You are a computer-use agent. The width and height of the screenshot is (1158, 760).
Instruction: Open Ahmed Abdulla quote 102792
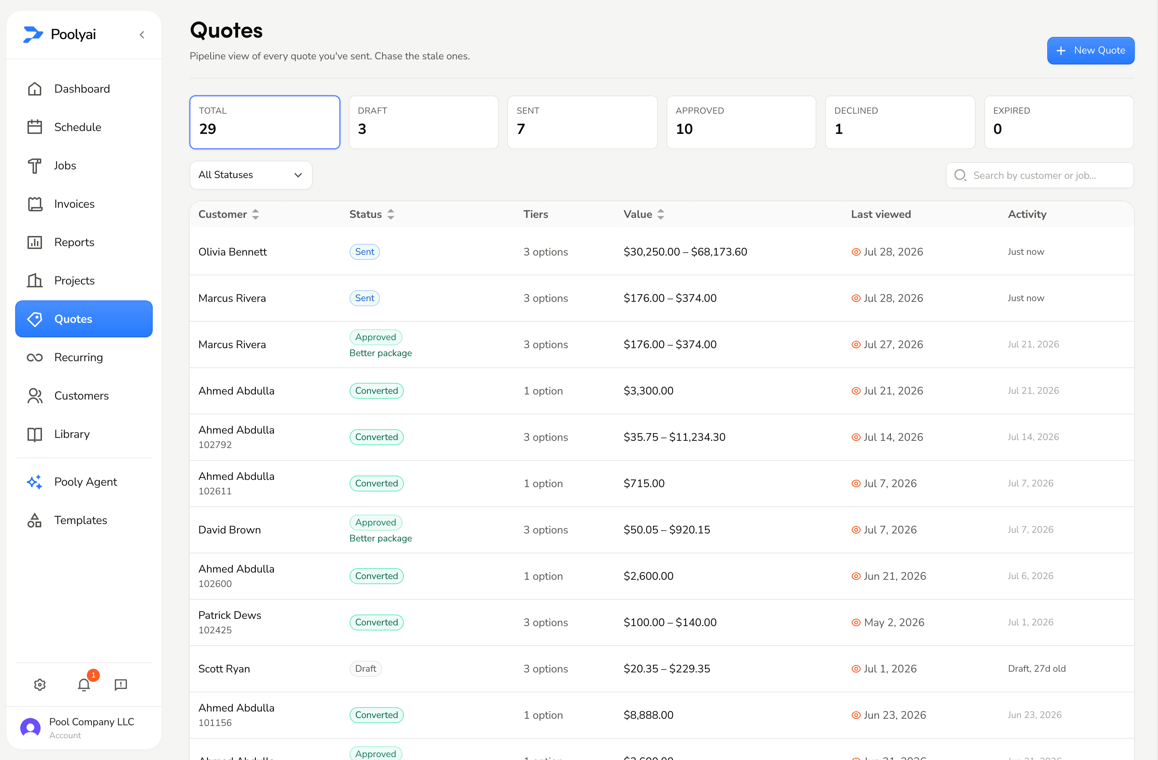click(x=662, y=438)
